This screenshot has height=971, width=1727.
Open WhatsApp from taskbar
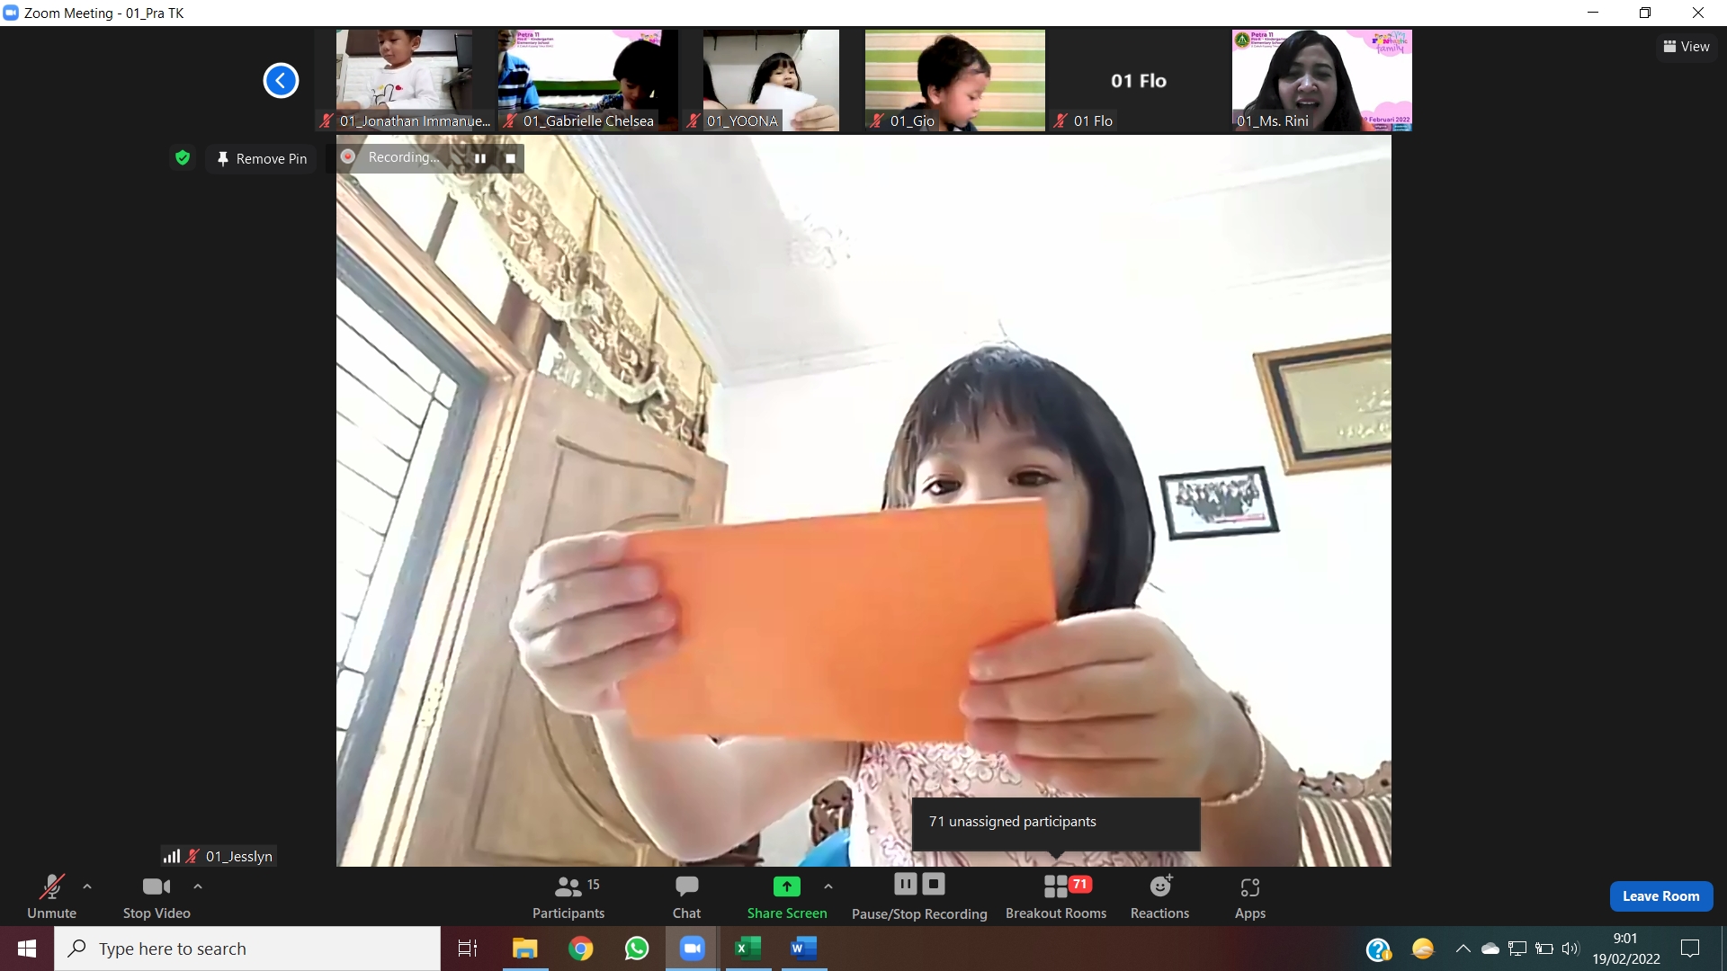pyautogui.click(x=637, y=949)
